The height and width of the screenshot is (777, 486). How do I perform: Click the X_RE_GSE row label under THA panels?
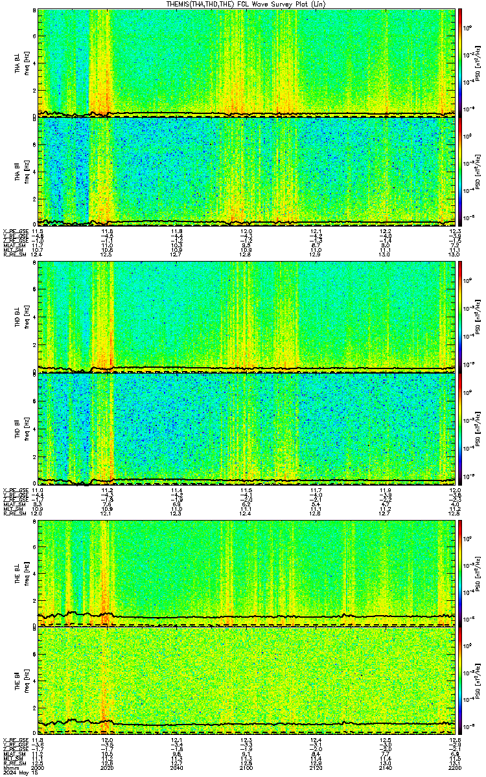pos(14,231)
